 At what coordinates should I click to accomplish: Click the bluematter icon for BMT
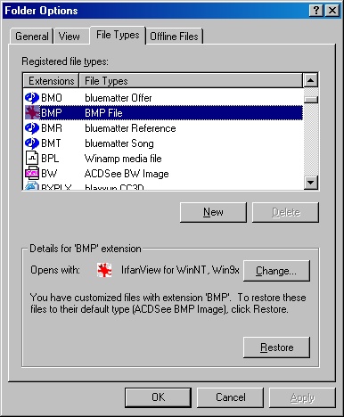coord(32,143)
